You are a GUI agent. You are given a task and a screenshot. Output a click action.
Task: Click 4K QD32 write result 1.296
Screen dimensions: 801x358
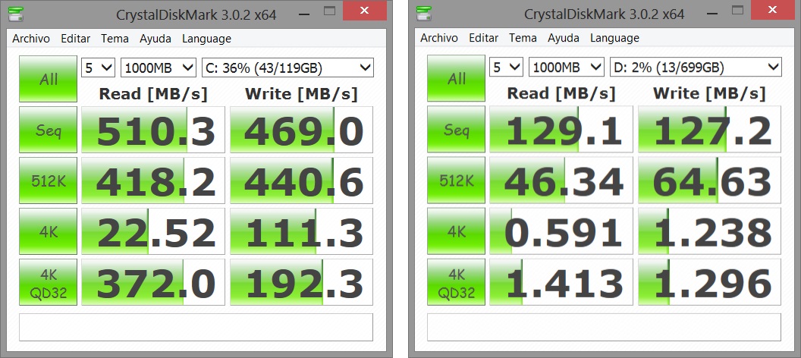click(709, 281)
